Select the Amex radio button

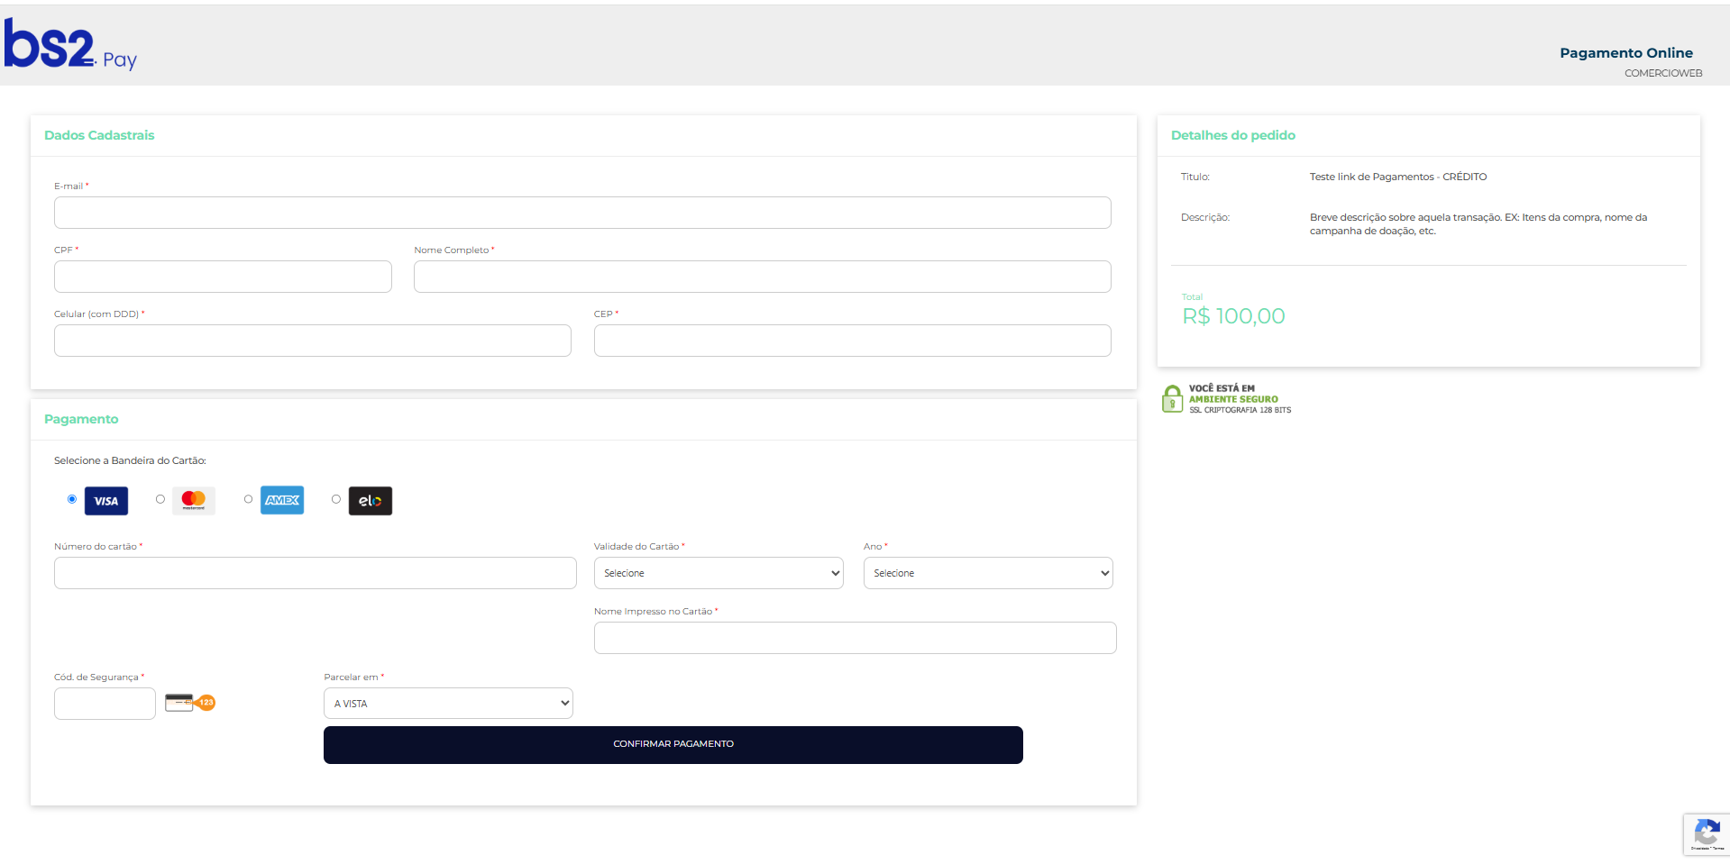pyautogui.click(x=248, y=499)
